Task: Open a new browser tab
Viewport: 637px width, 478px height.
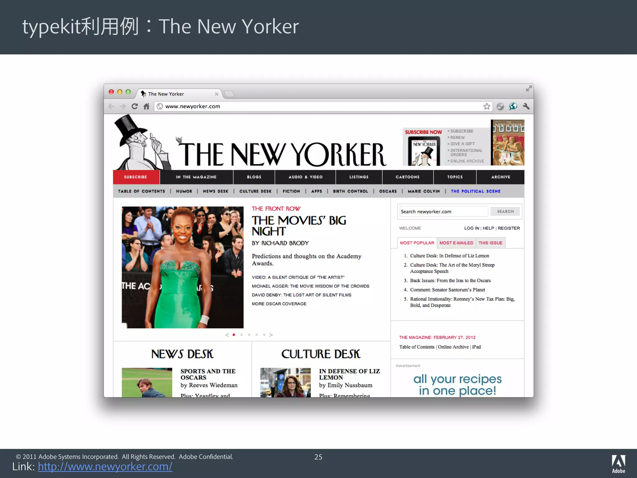Action: pos(229,94)
